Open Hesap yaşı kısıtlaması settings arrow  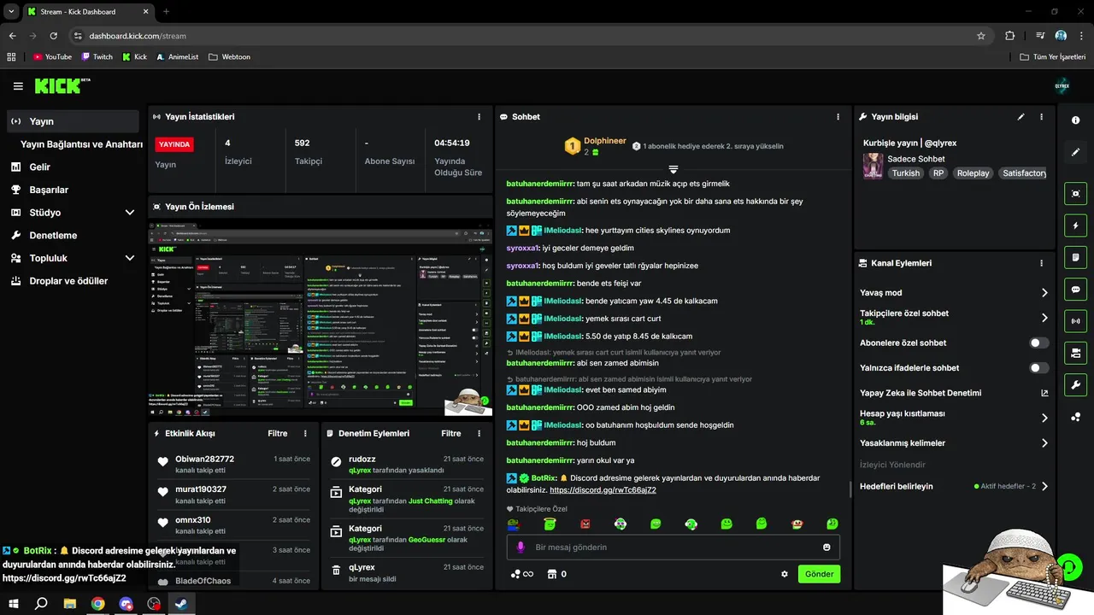coord(1044,418)
